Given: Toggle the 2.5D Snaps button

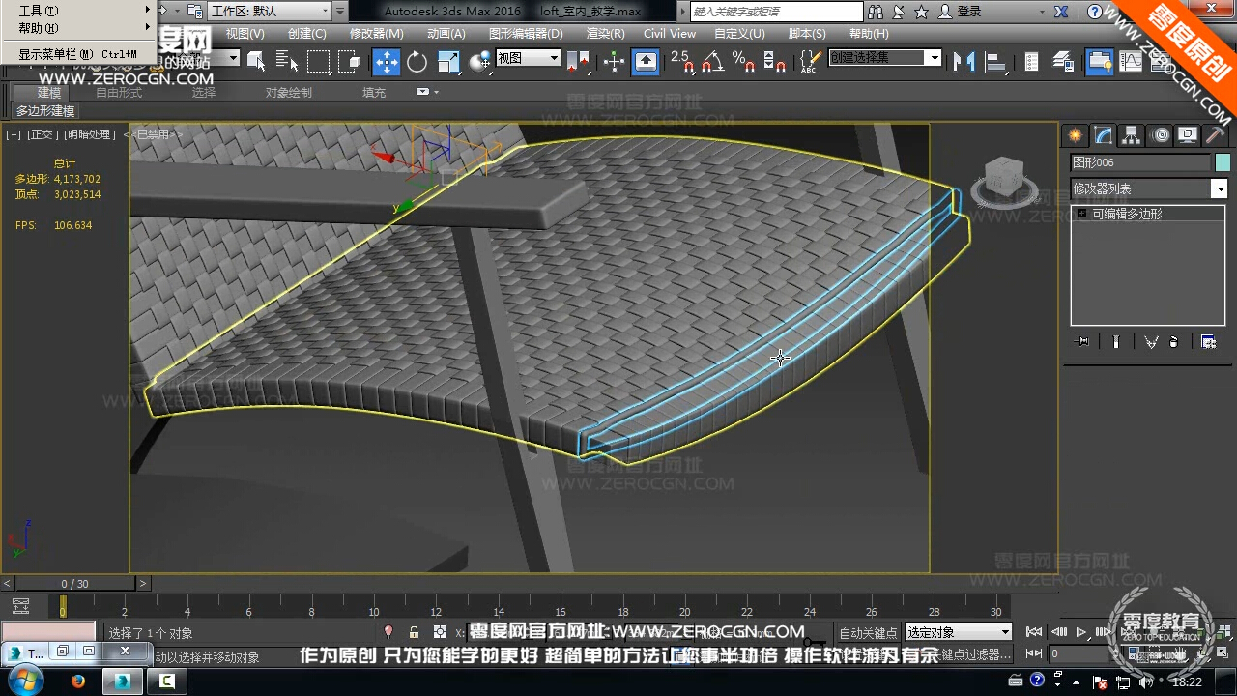Looking at the screenshot, I should click(x=682, y=62).
